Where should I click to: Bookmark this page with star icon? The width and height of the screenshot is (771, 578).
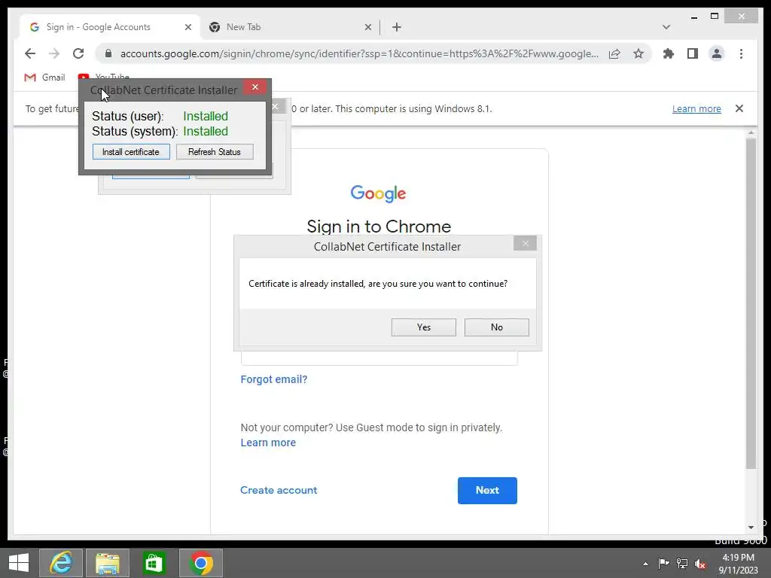(x=638, y=53)
